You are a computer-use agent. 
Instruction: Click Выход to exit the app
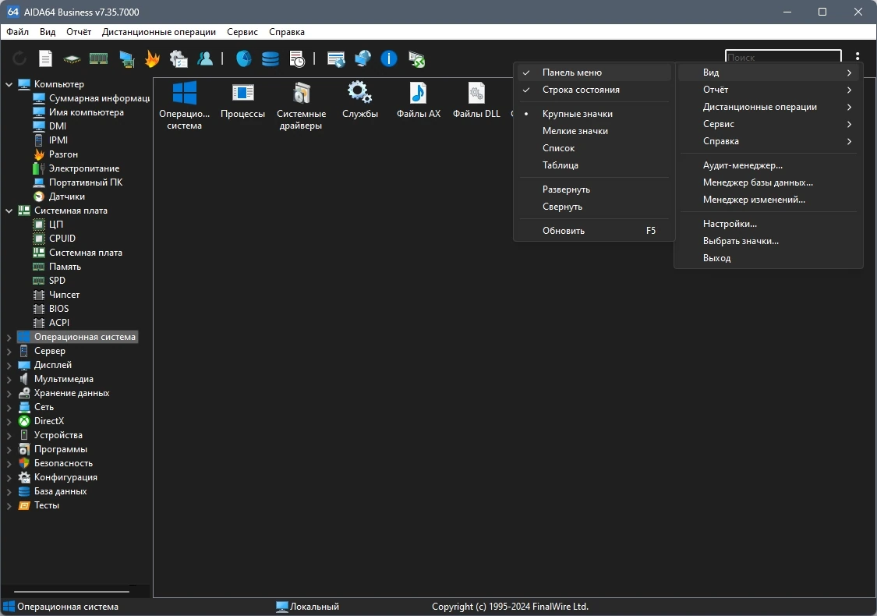point(769,258)
